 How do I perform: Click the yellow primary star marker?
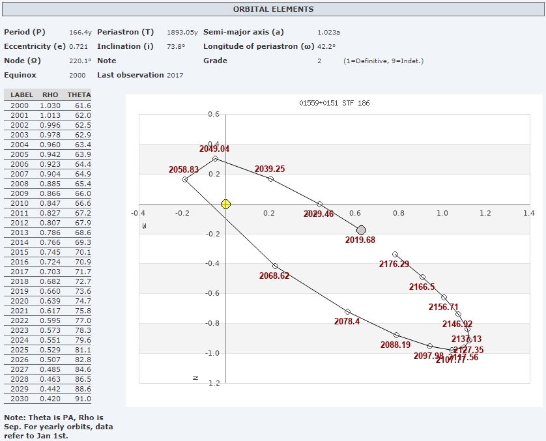click(x=225, y=204)
